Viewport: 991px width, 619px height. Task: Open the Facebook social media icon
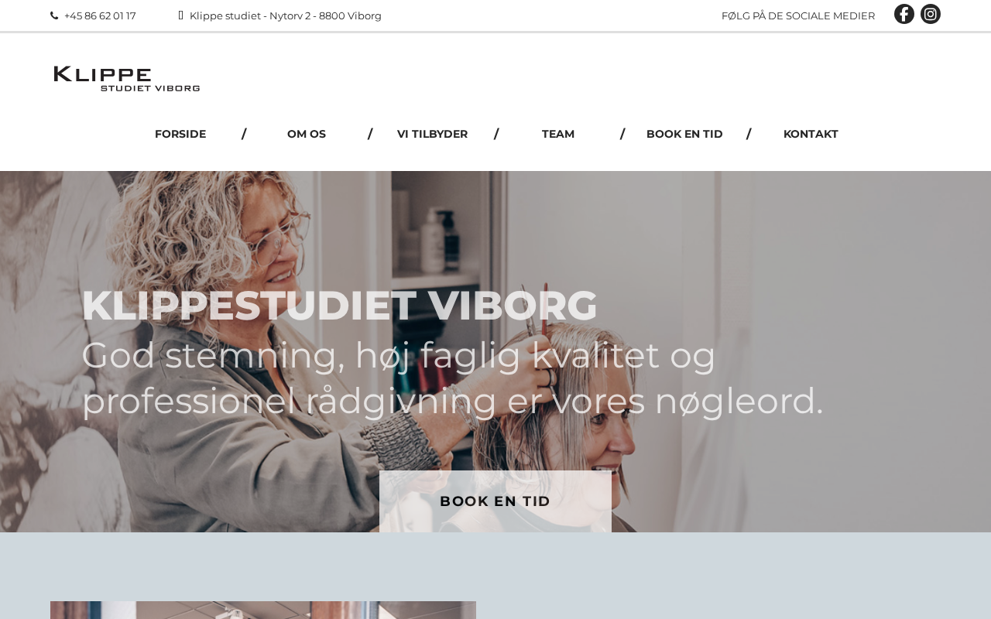(904, 14)
